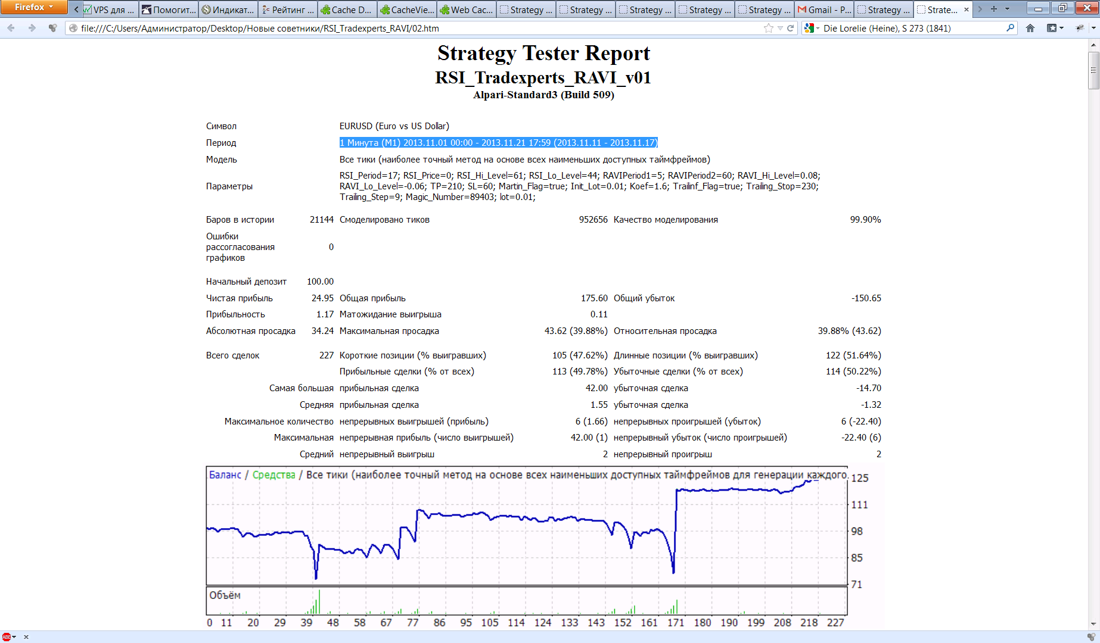Click the Bookmarks toolbar star icon
Image resolution: width=1100 pixels, height=643 pixels.
point(1052,28)
